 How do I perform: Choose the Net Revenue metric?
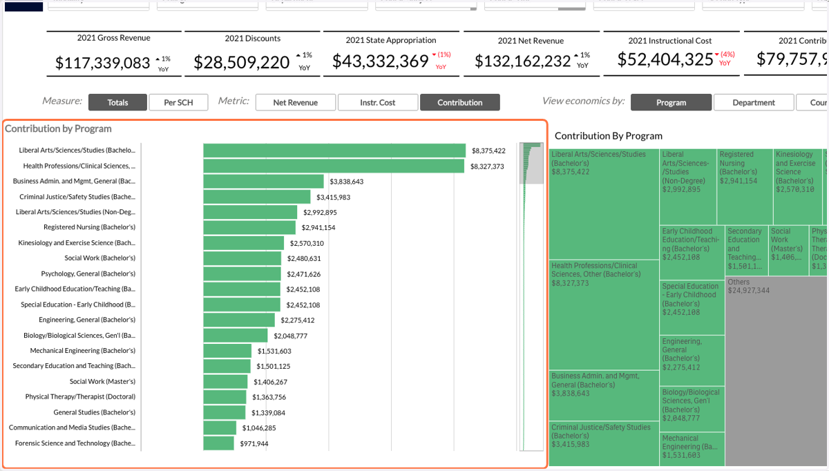296,102
